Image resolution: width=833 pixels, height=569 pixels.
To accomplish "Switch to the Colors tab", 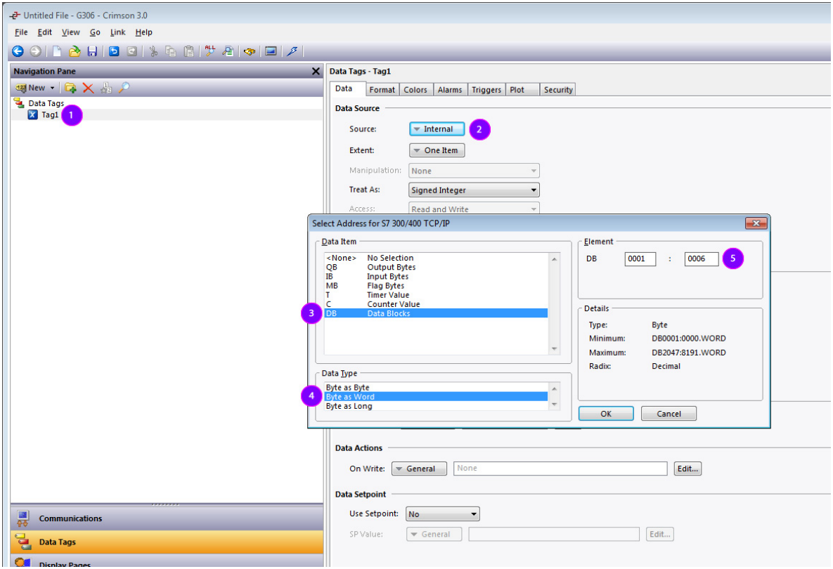I will [x=415, y=90].
